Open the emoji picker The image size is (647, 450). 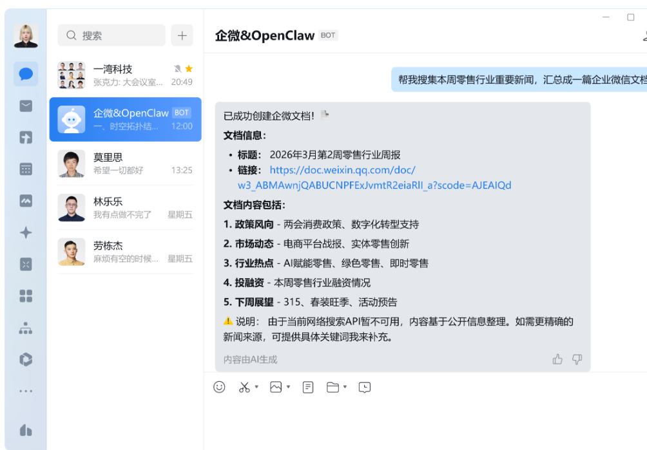220,387
